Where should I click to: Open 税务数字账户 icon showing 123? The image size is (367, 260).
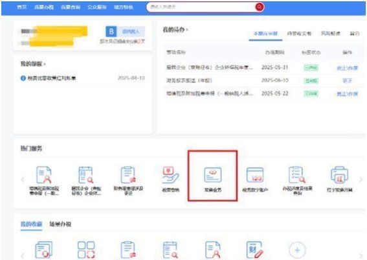pos(255,175)
